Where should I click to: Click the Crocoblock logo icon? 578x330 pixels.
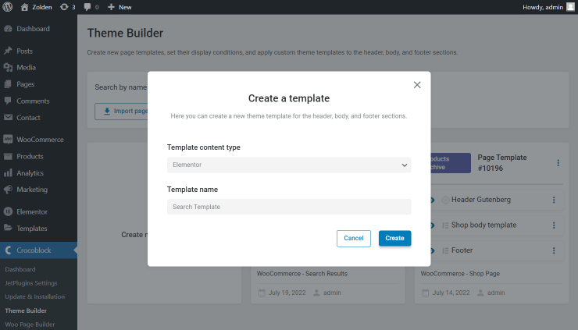pyautogui.click(x=8, y=250)
